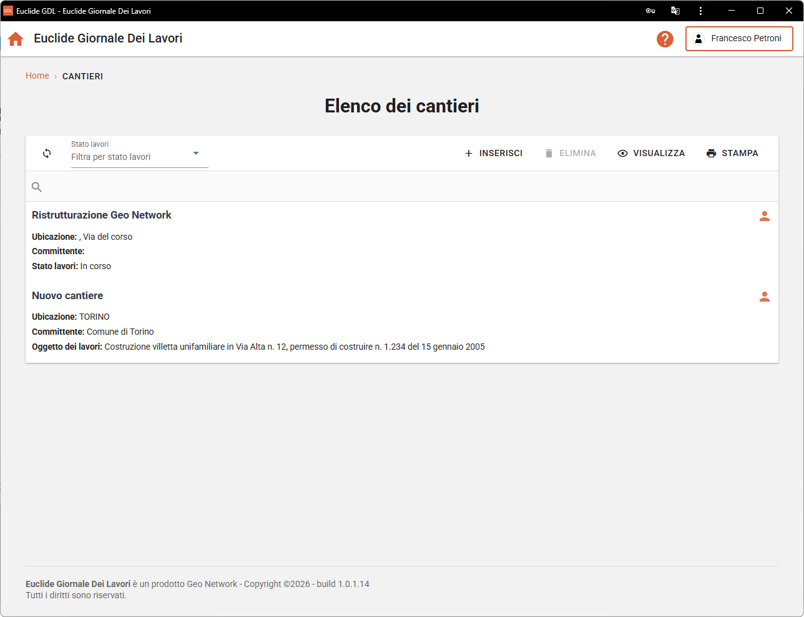This screenshot has height=617, width=804.
Task: Click the magnifier search icon
Action: click(x=37, y=187)
